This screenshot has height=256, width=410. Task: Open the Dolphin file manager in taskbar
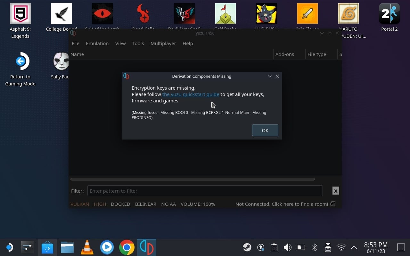tap(67, 247)
